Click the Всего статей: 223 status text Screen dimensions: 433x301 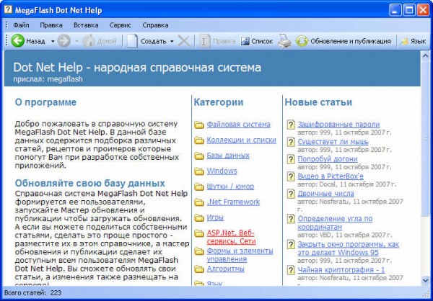[x=32, y=292]
